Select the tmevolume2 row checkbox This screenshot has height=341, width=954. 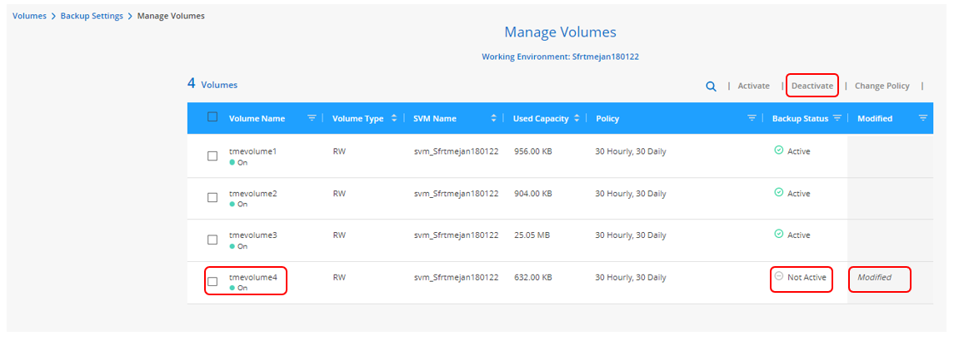(212, 198)
